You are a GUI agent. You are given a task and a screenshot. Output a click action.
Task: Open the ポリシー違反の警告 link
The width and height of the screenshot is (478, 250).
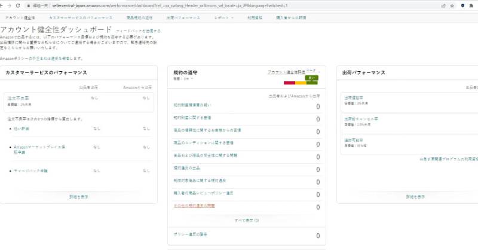click(x=190, y=234)
